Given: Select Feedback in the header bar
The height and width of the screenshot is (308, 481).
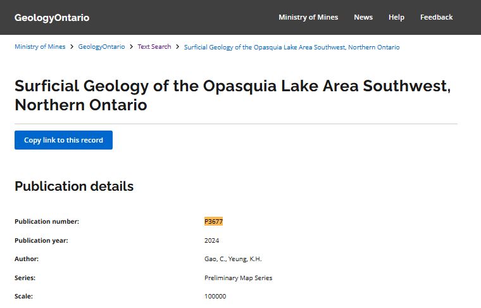Looking at the screenshot, I should [436, 17].
